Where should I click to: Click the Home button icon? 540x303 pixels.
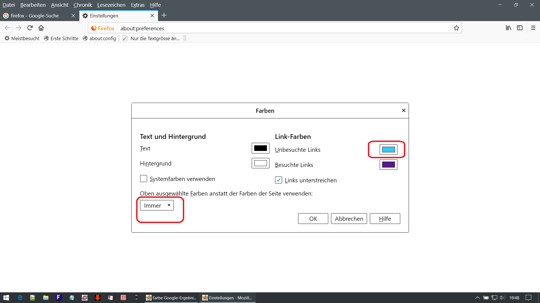pyautogui.click(x=41, y=28)
